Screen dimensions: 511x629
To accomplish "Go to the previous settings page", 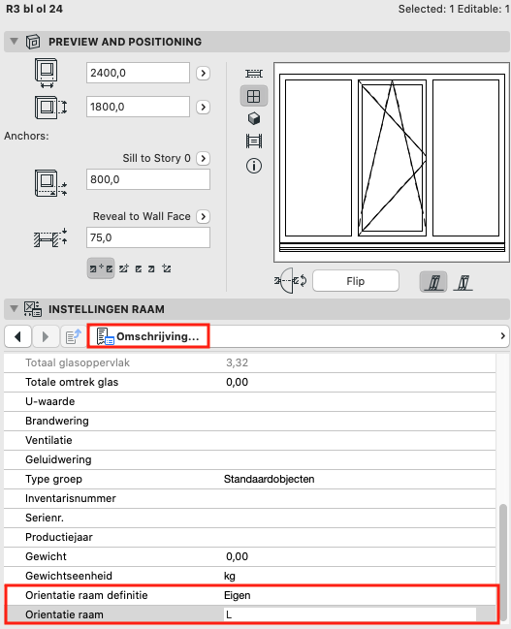I will (x=17, y=336).
